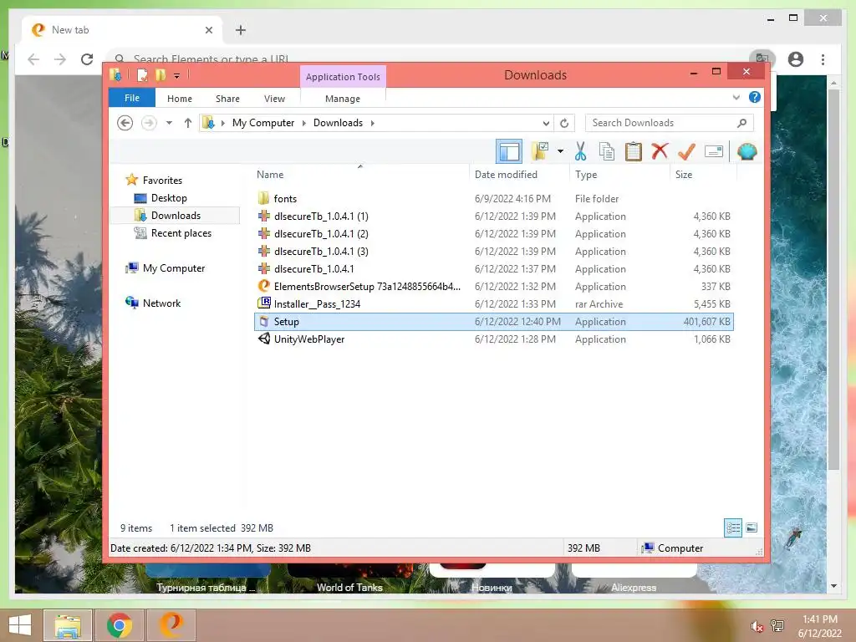The width and height of the screenshot is (856, 642).
Task: Click the Rename label icon
Action: coord(714,151)
